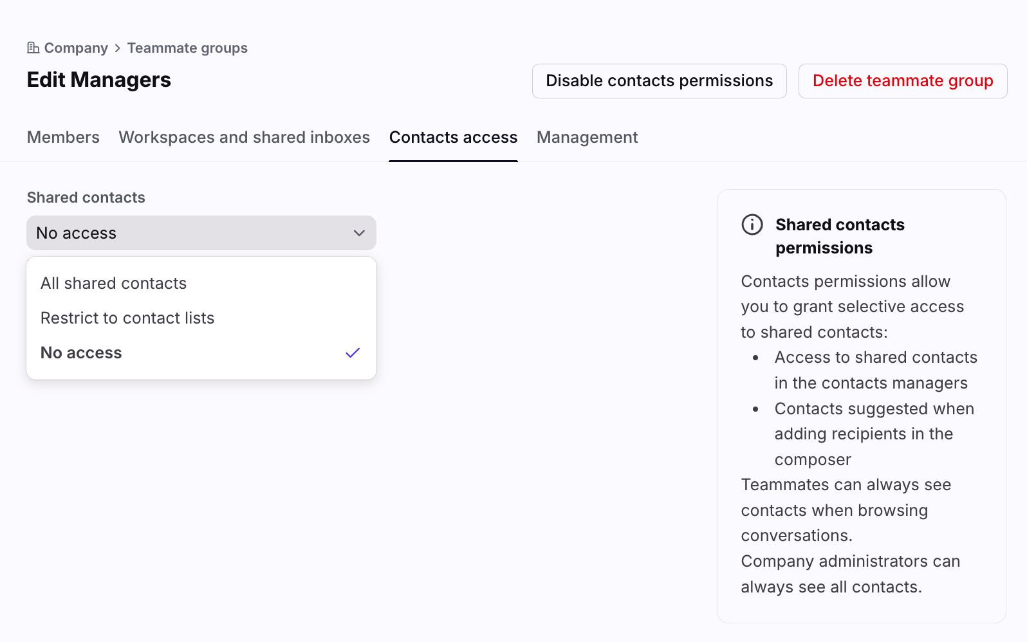The width and height of the screenshot is (1027, 642).
Task: Click the Edit Managers page heading
Action: [x=99, y=80]
